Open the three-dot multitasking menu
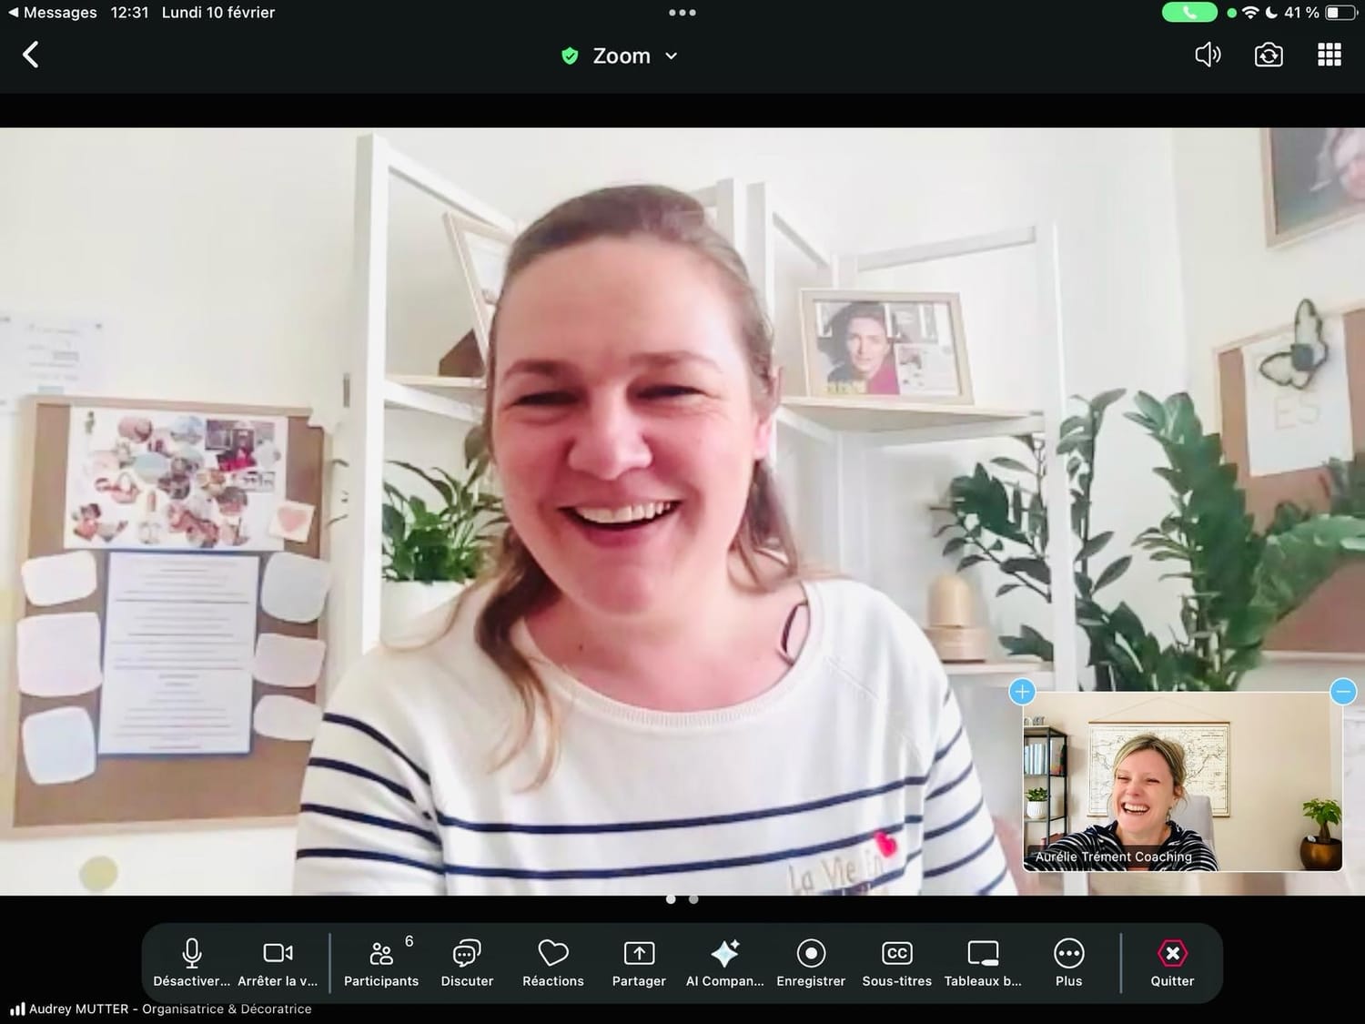The width and height of the screenshot is (1365, 1024). 682,13
